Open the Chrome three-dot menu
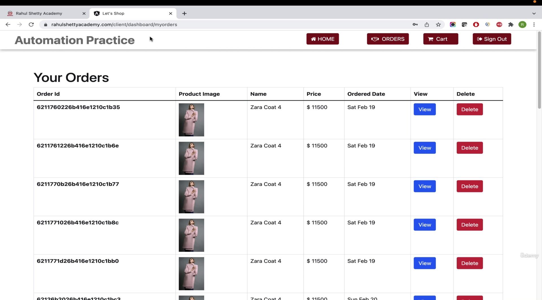 (x=534, y=25)
